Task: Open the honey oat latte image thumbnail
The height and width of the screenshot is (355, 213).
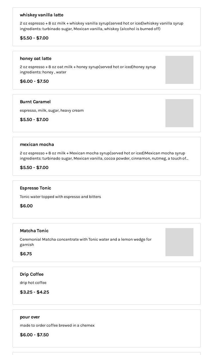Action: 179,70
